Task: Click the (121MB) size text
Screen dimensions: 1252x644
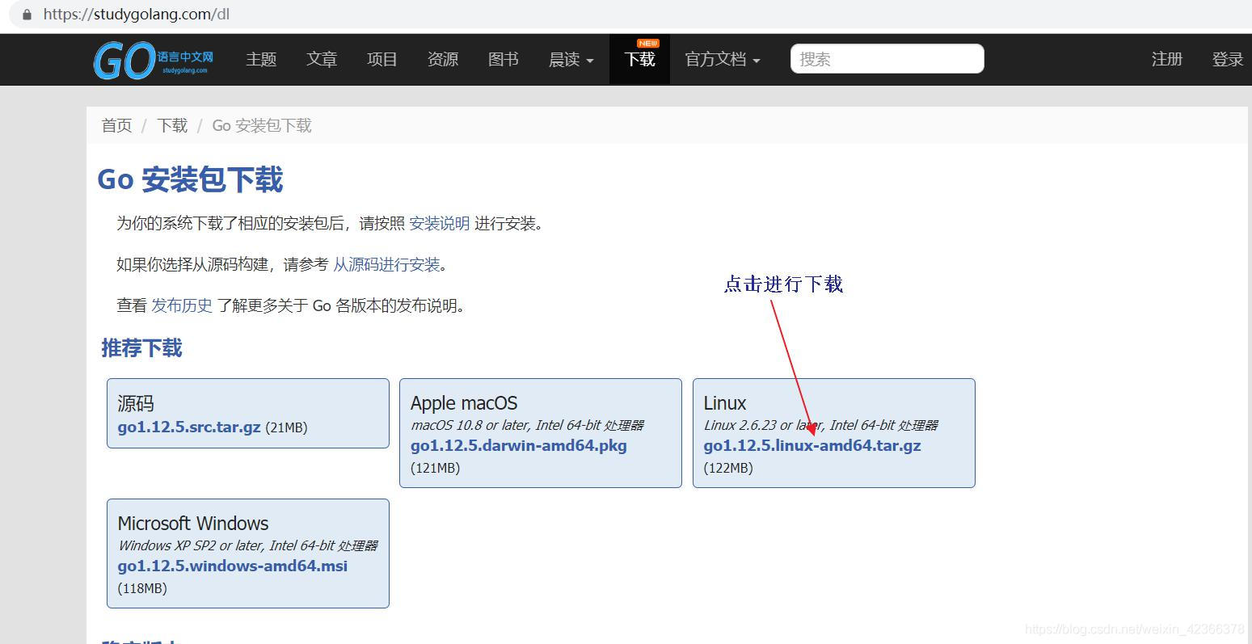Action: 435,468
